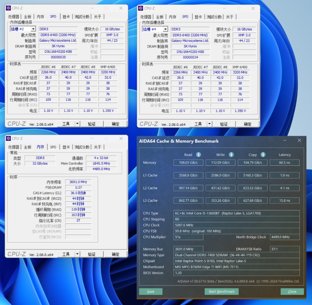Open the slot #4 dropdown in top-right CPU-Z
This screenshot has width=312, height=305.
(x=165, y=29)
